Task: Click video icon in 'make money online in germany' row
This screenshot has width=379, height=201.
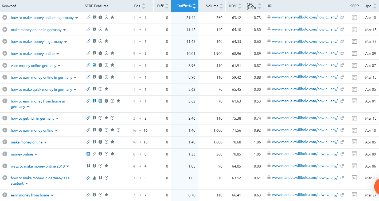Action: [100, 29]
